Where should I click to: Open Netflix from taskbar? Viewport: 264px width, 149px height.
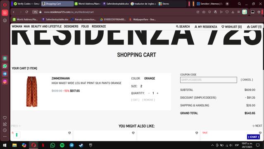43,145
